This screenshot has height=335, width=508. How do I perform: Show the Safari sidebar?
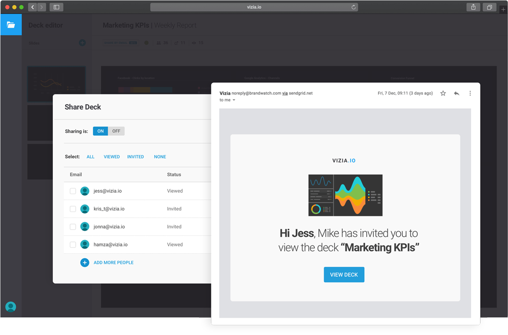pos(56,7)
